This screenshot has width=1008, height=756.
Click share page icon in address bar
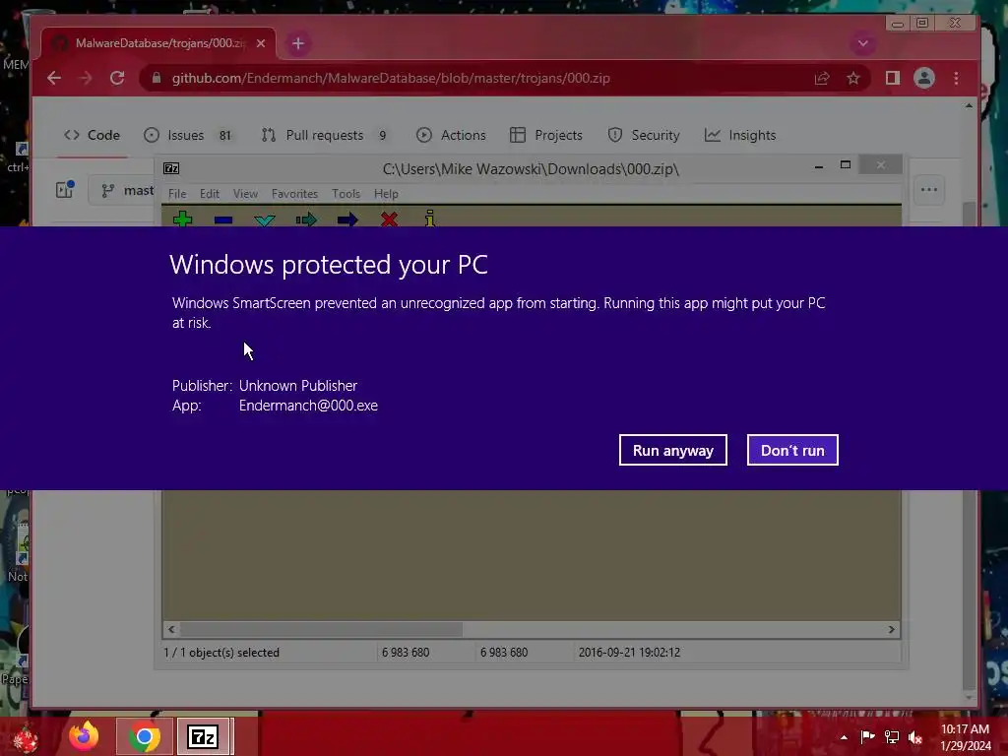click(x=822, y=78)
